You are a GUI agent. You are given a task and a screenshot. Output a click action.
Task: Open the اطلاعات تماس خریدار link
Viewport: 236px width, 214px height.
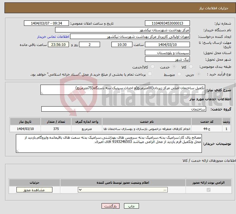click(x=53, y=37)
